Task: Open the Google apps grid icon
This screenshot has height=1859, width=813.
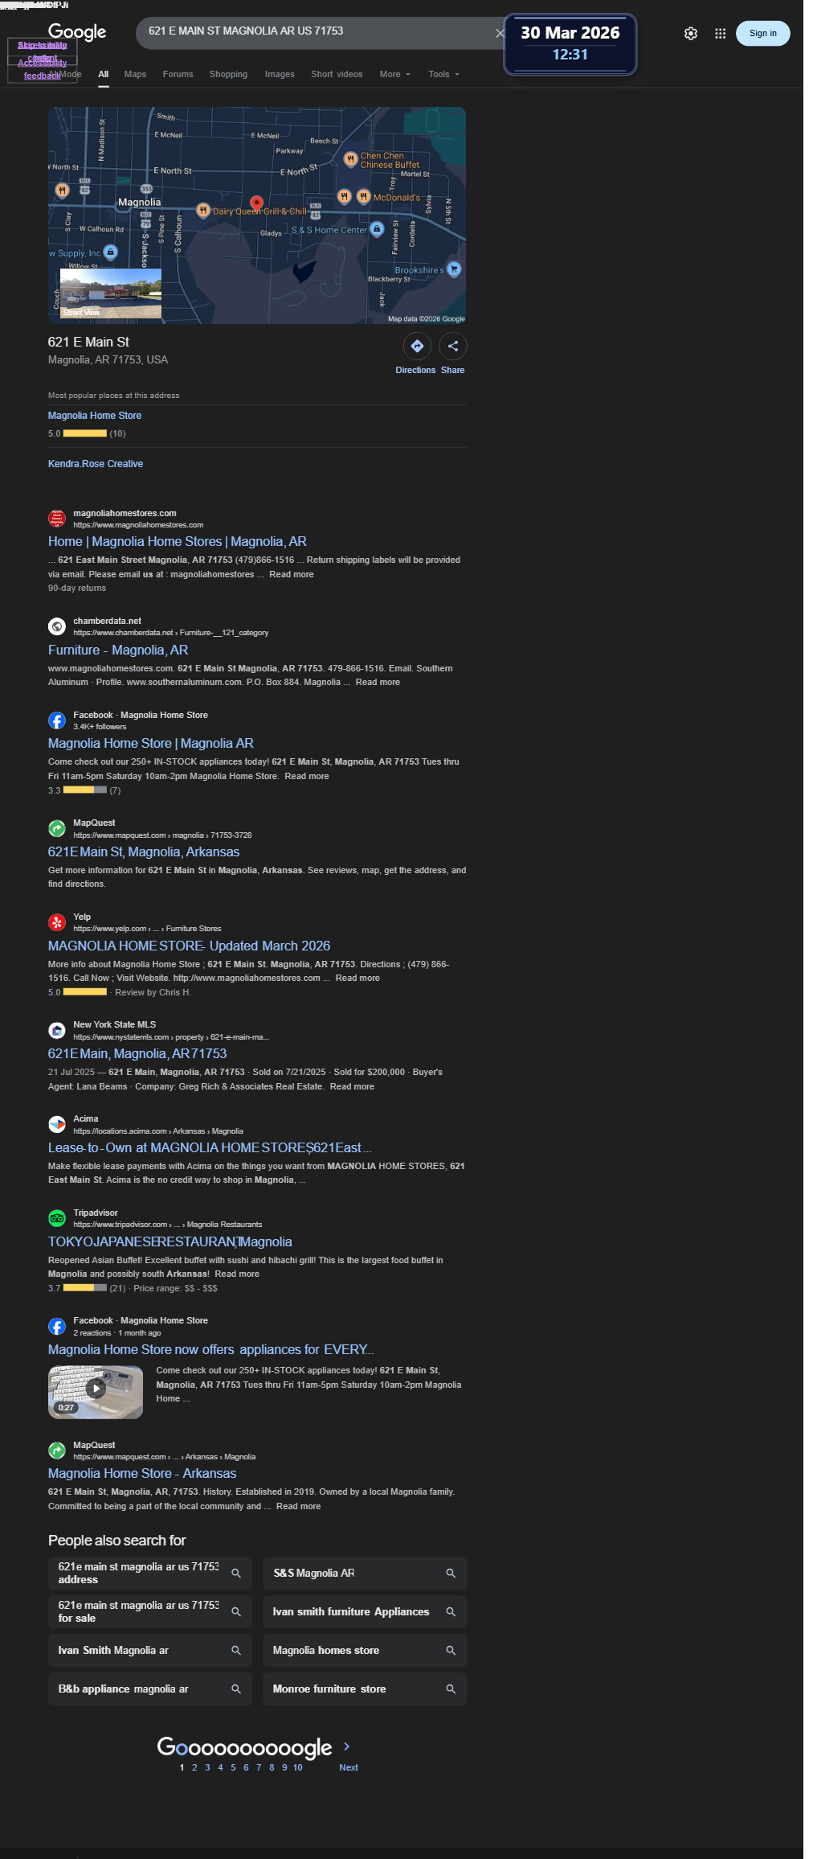Action: [x=720, y=34]
